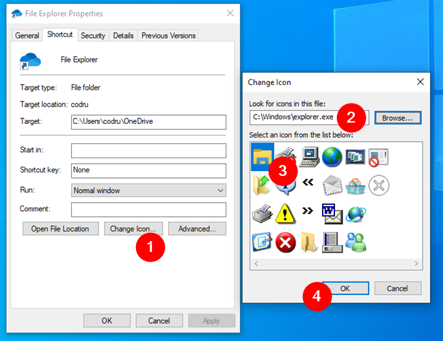Switch to the General tab
Image resolution: width=443 pixels, height=341 pixels.
[x=27, y=36]
